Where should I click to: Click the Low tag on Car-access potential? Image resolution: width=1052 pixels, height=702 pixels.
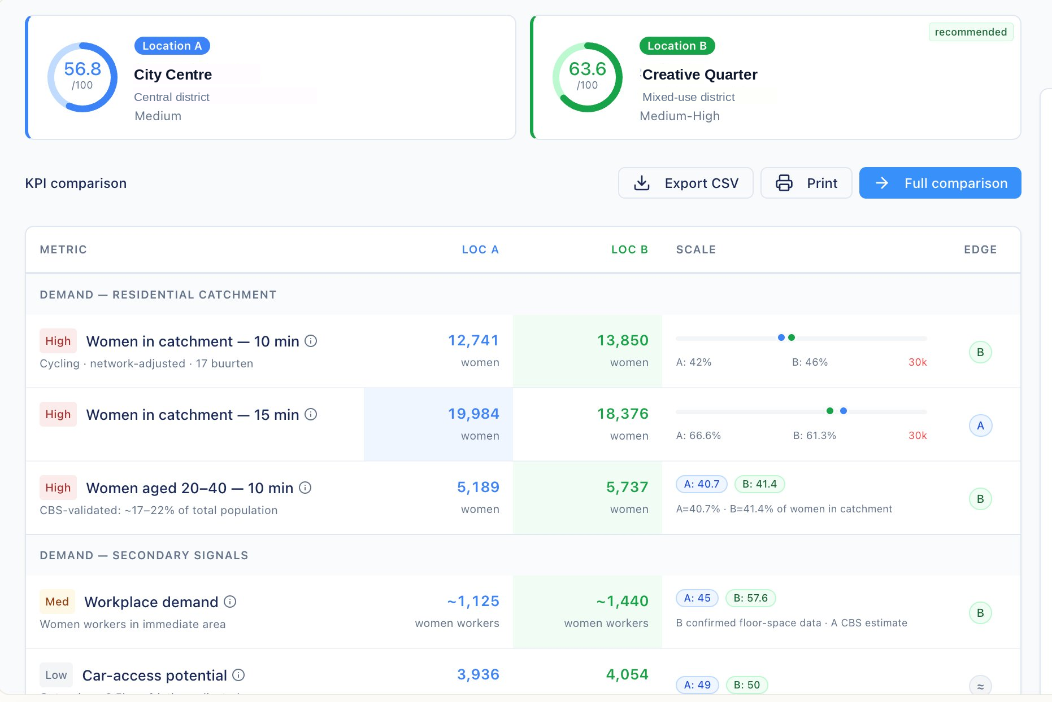point(56,675)
